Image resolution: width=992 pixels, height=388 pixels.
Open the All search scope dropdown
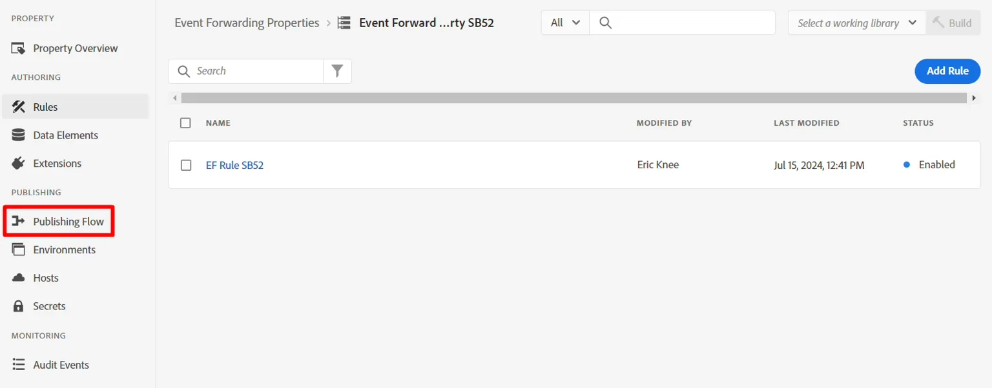[565, 23]
